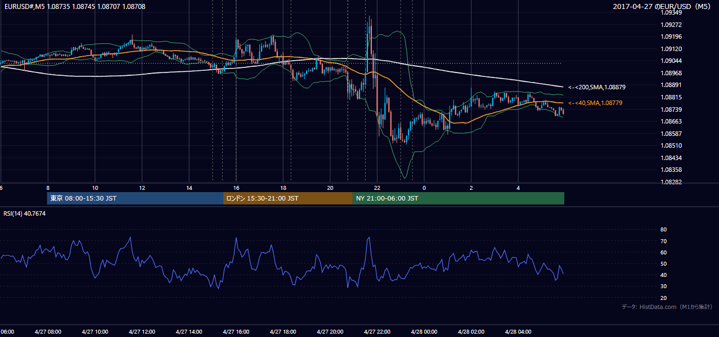Click RSI scale value 30
Screen dimensions: 719x337
coord(664,286)
